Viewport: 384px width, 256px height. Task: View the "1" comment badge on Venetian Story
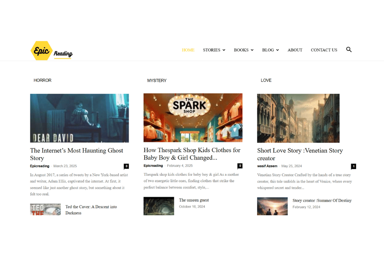tap(354, 166)
